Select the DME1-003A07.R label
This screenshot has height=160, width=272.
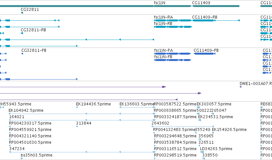tap(256, 84)
